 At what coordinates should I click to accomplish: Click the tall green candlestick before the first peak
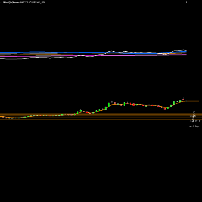point(109,105)
